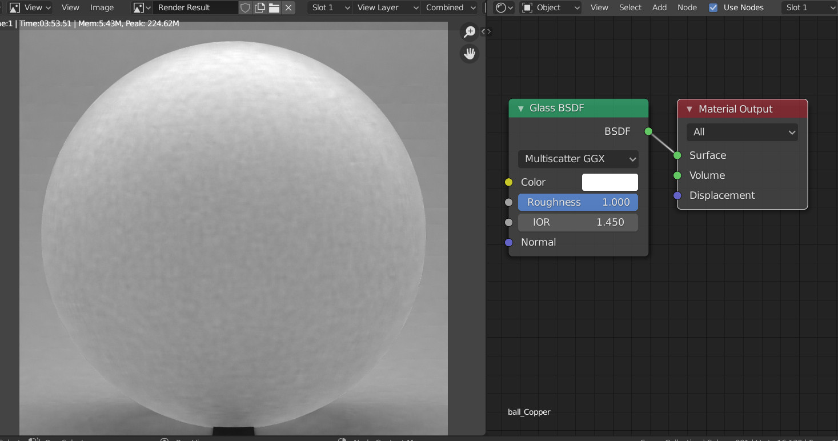Click the Material Output Surface socket
This screenshot has width=838, height=441.
pos(677,155)
